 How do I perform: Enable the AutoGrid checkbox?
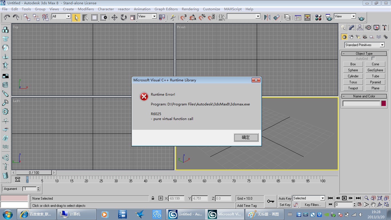click(x=373, y=59)
